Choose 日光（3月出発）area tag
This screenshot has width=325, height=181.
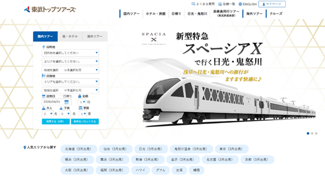click(151, 149)
